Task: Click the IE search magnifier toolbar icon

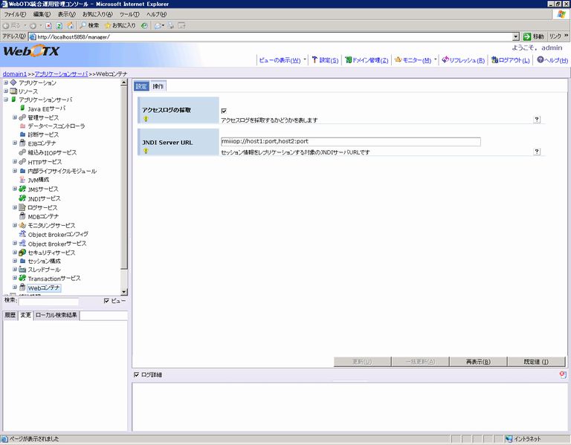Action: 83,25
